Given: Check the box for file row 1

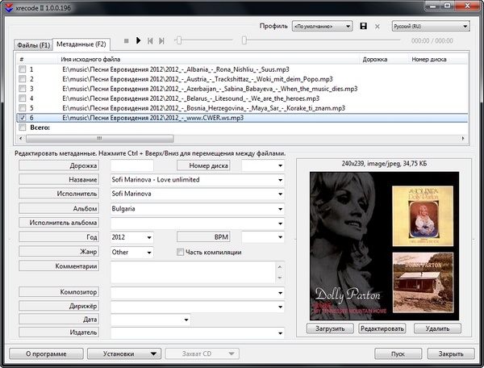Looking at the screenshot, I should 22,69.
